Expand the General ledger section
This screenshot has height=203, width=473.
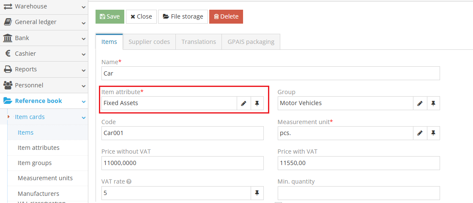tap(44, 22)
